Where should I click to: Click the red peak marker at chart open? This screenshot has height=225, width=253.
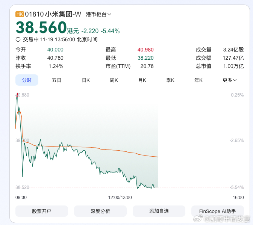[x=17, y=95]
